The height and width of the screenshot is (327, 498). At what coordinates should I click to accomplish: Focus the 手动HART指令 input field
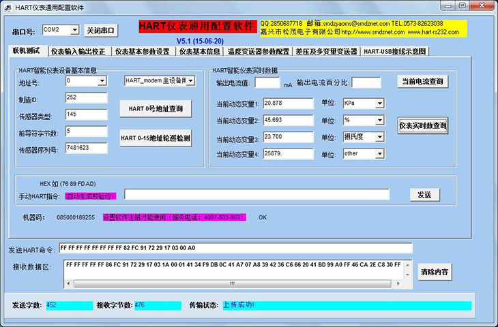[x=257, y=196]
